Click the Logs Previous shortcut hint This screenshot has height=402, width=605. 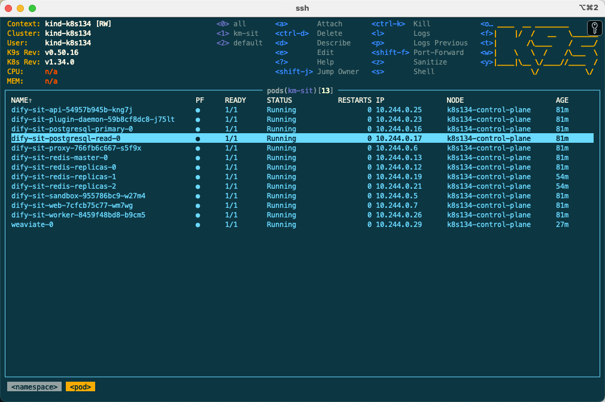click(440, 43)
